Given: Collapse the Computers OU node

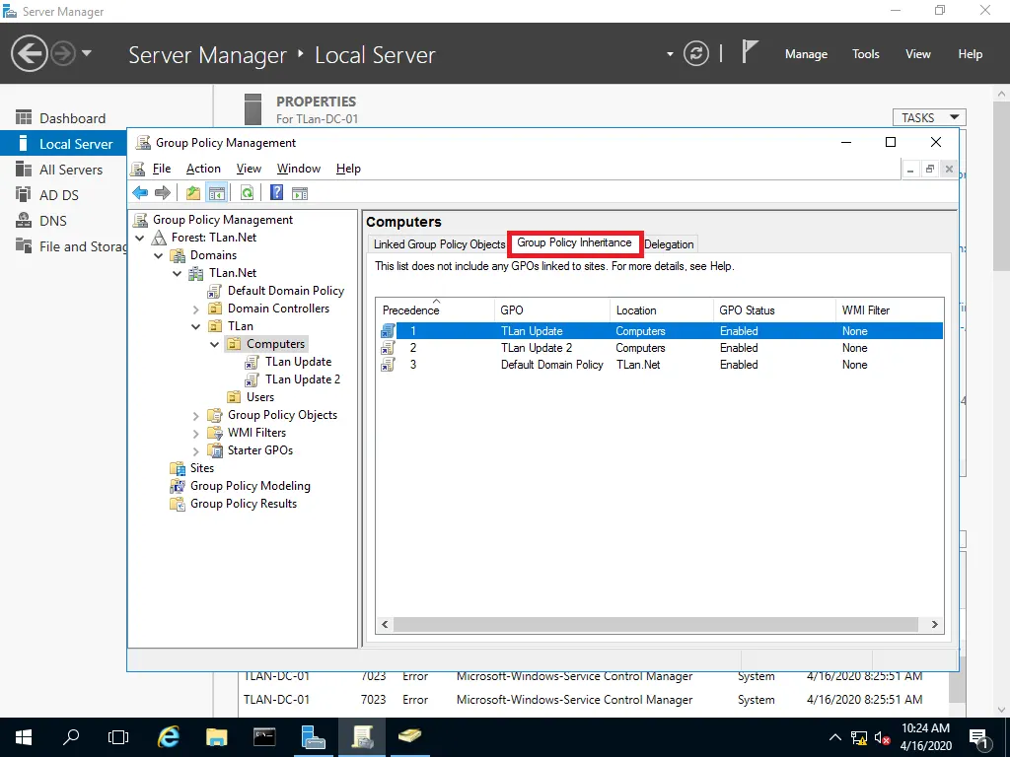Looking at the screenshot, I should (214, 344).
